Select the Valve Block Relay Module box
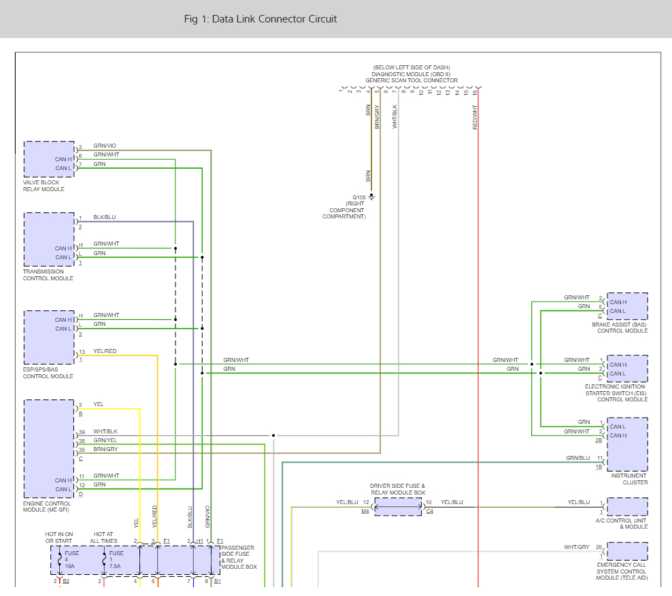This screenshot has height=596, width=672. 49,159
